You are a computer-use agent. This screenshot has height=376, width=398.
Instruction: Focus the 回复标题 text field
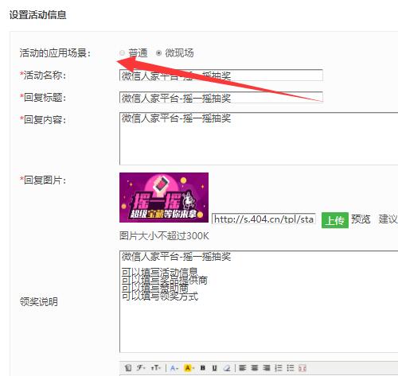click(x=221, y=97)
